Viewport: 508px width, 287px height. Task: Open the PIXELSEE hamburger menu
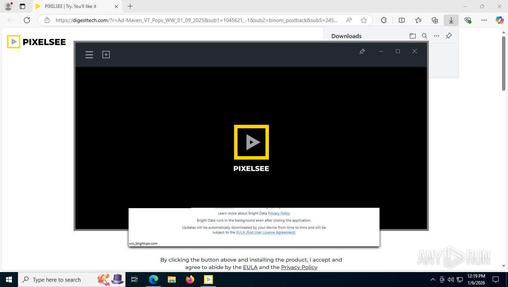click(x=89, y=55)
